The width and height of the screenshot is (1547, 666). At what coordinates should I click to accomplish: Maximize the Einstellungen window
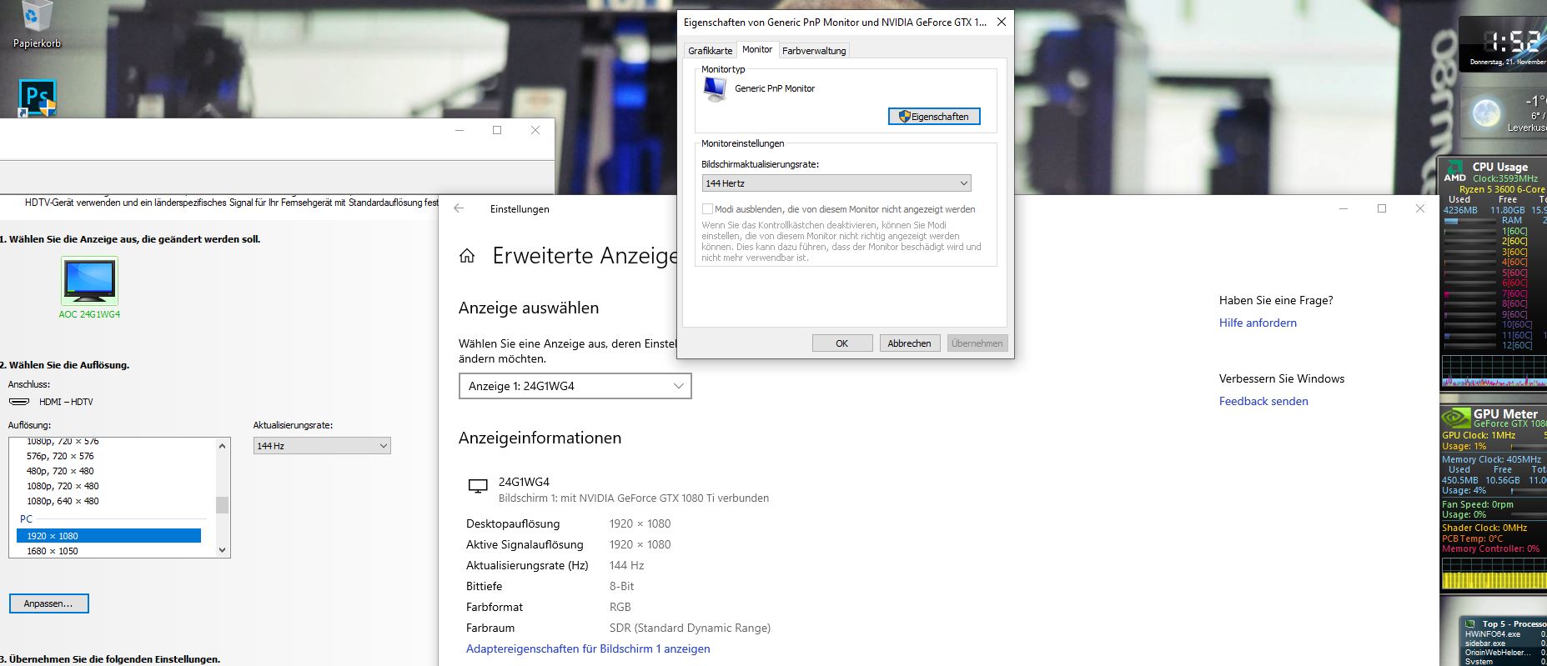(x=1382, y=208)
